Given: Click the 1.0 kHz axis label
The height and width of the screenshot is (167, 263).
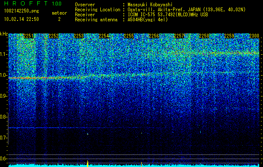Looking at the screenshot, I should (4, 75).
